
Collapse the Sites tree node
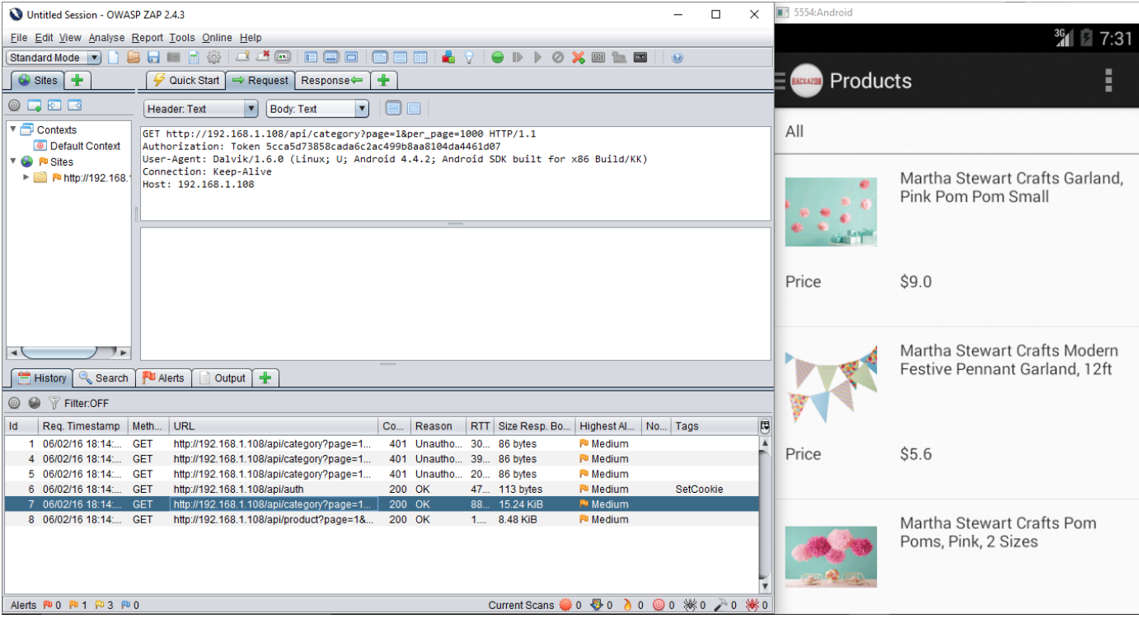coord(13,162)
